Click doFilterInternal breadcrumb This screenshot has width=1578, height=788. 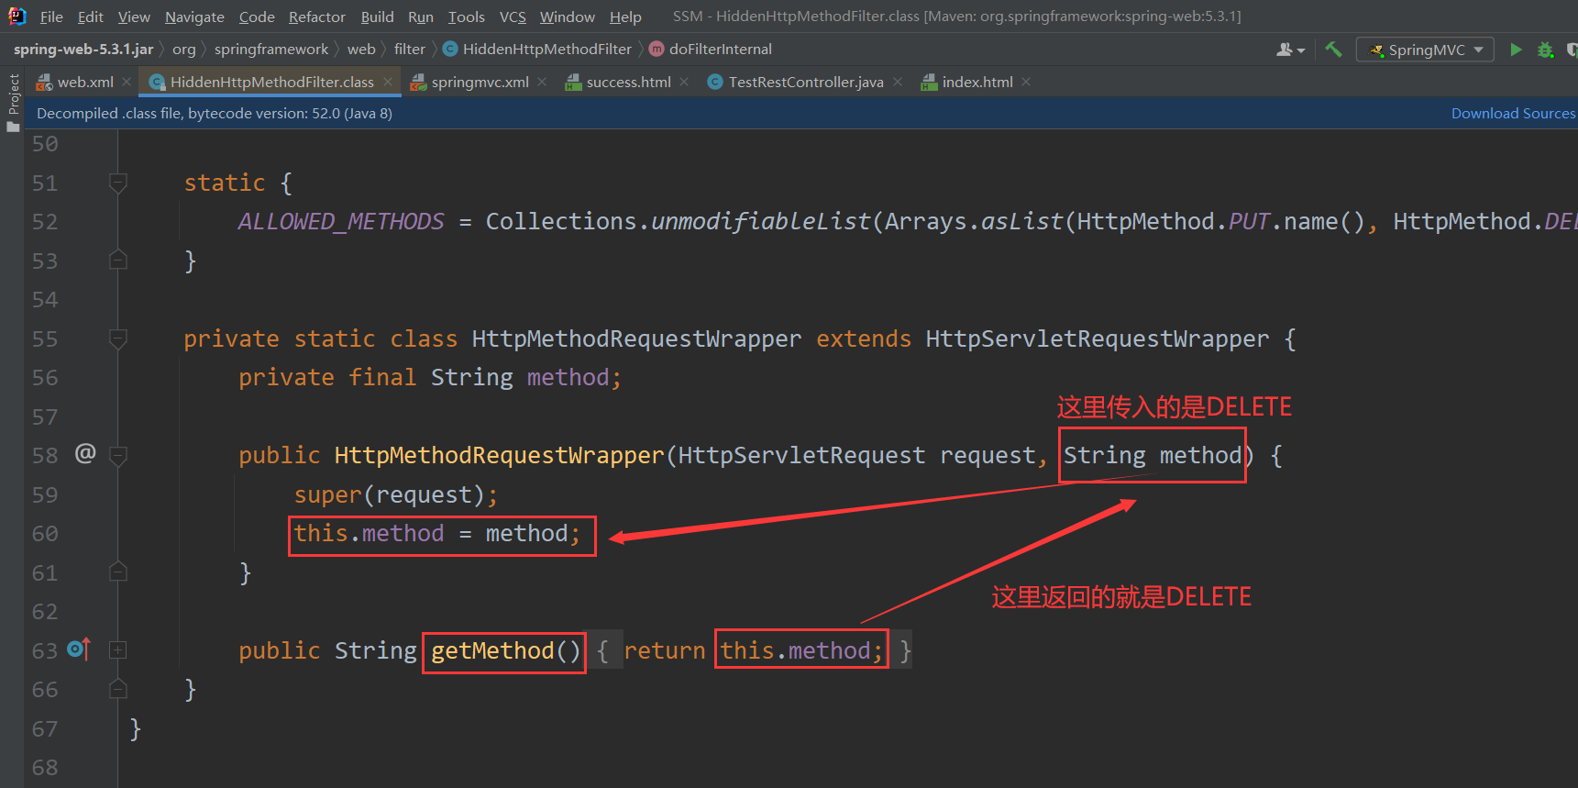(x=711, y=49)
